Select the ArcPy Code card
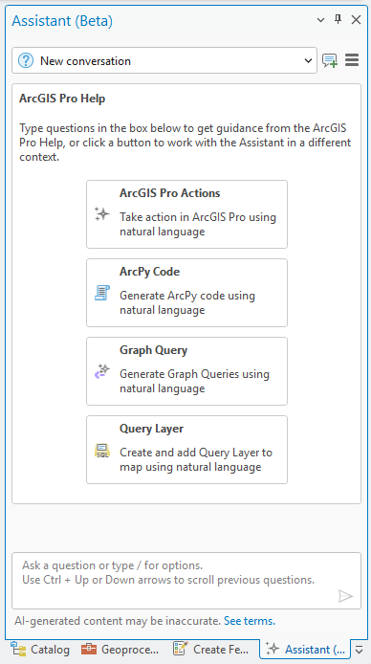 (x=187, y=293)
